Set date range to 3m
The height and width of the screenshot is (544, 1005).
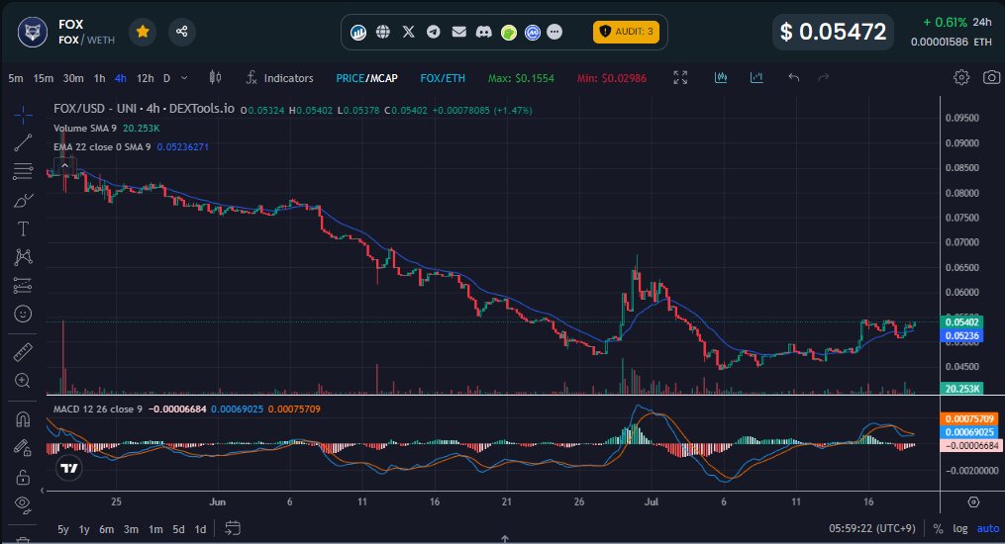point(131,529)
